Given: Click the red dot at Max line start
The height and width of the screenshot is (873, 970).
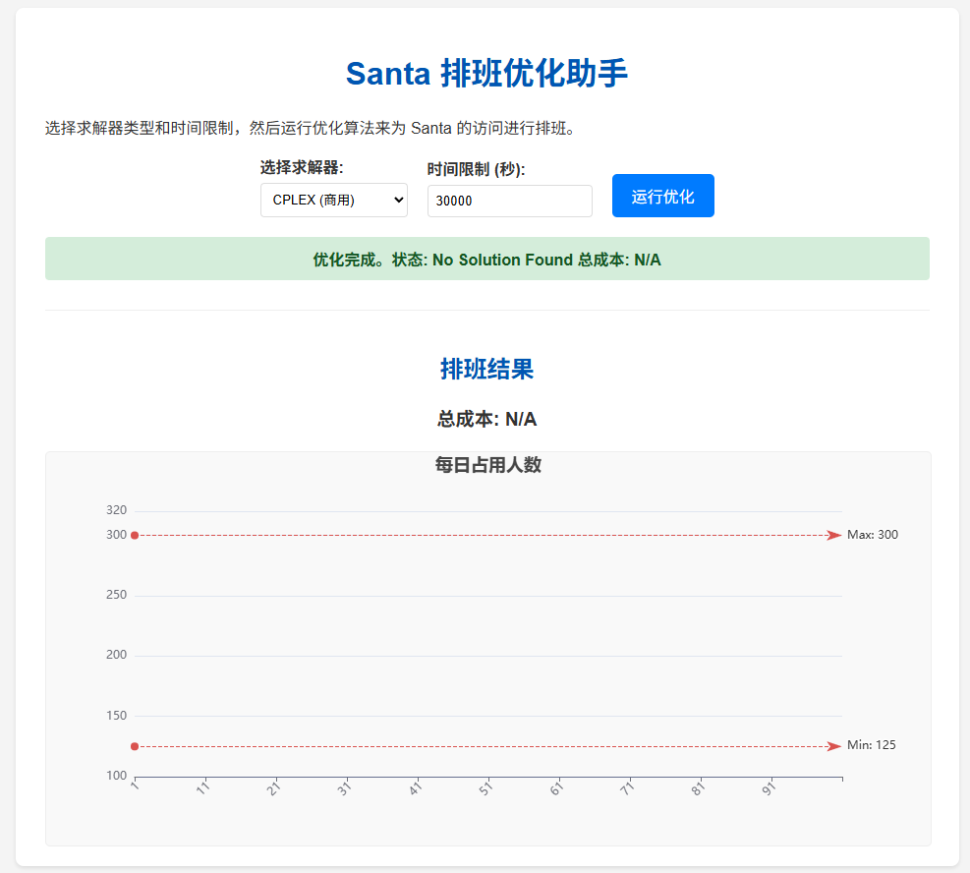Looking at the screenshot, I should pos(135,535).
